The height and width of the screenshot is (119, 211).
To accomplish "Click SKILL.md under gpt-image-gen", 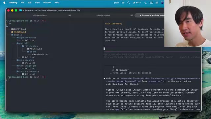I will click(30, 68).
